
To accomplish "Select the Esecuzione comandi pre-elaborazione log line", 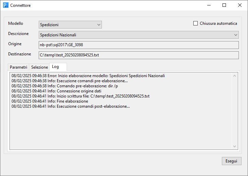I will [x=70, y=81].
